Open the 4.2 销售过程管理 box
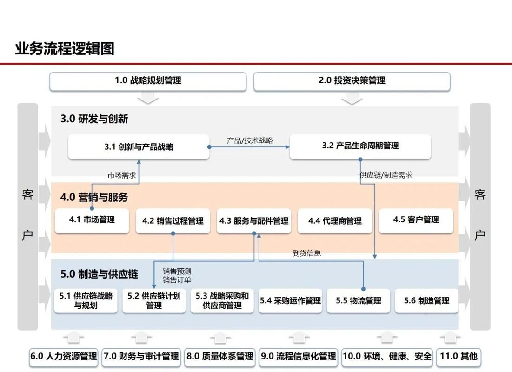This screenshot has height=372, width=512. [x=173, y=221]
